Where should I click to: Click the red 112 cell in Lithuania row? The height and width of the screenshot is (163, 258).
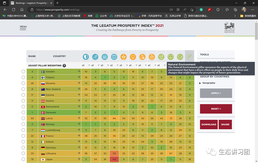[114, 153]
